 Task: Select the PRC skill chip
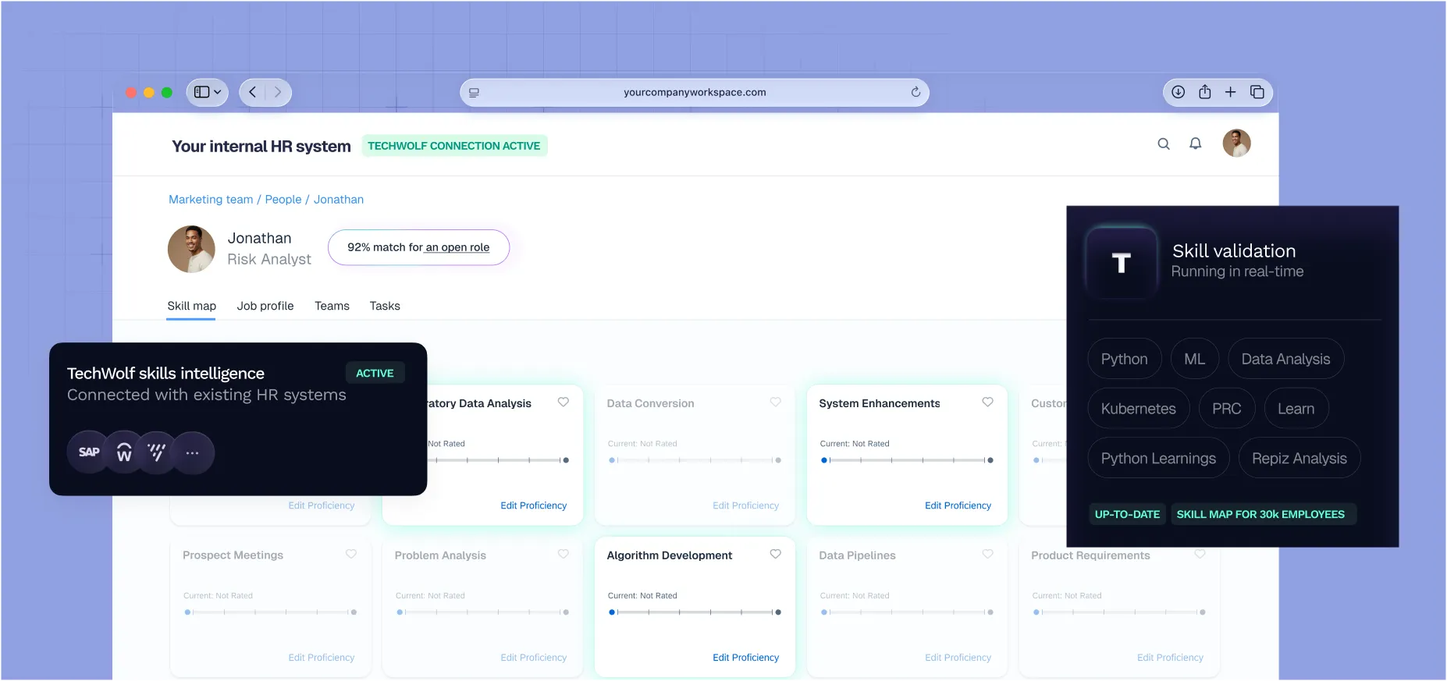tap(1227, 409)
